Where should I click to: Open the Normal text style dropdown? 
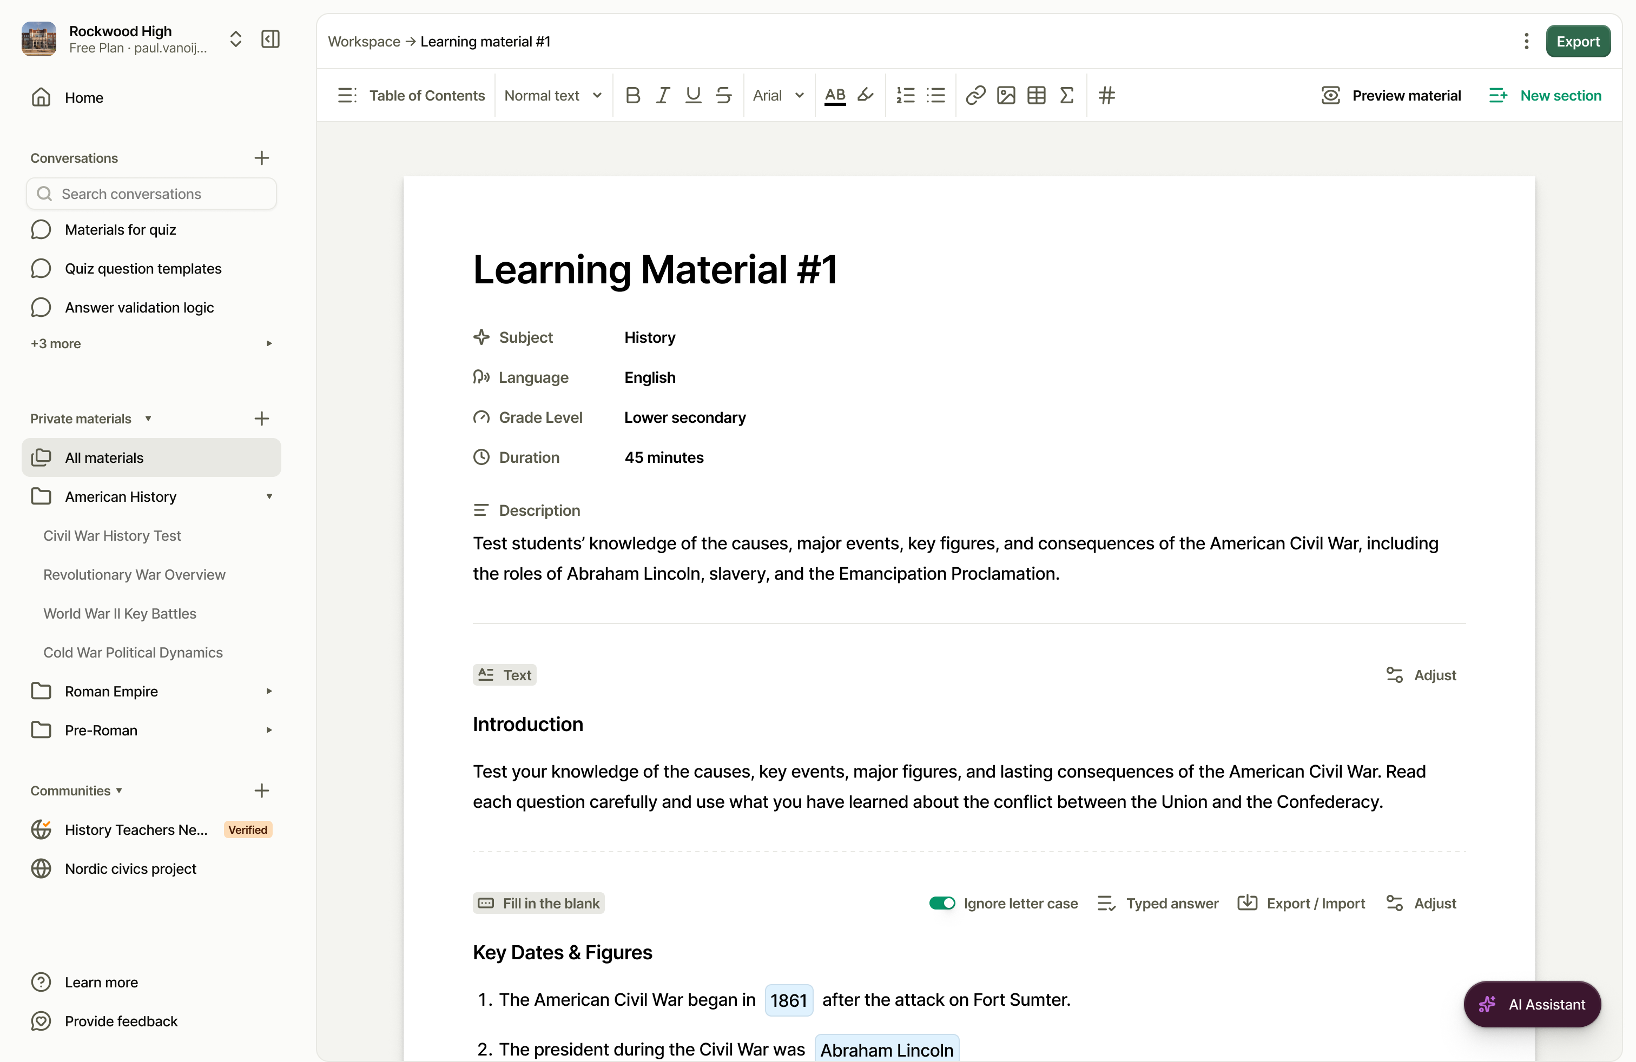tap(553, 96)
